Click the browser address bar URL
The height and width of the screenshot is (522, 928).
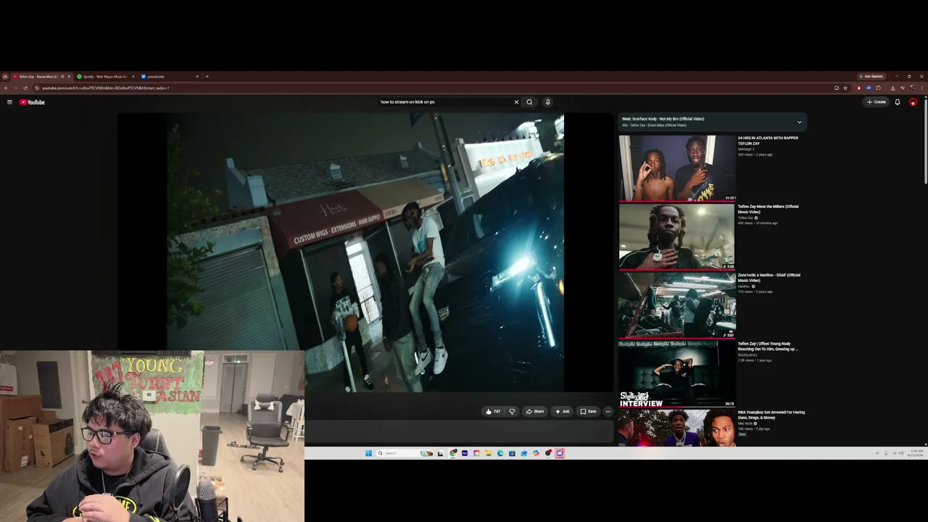click(x=105, y=88)
